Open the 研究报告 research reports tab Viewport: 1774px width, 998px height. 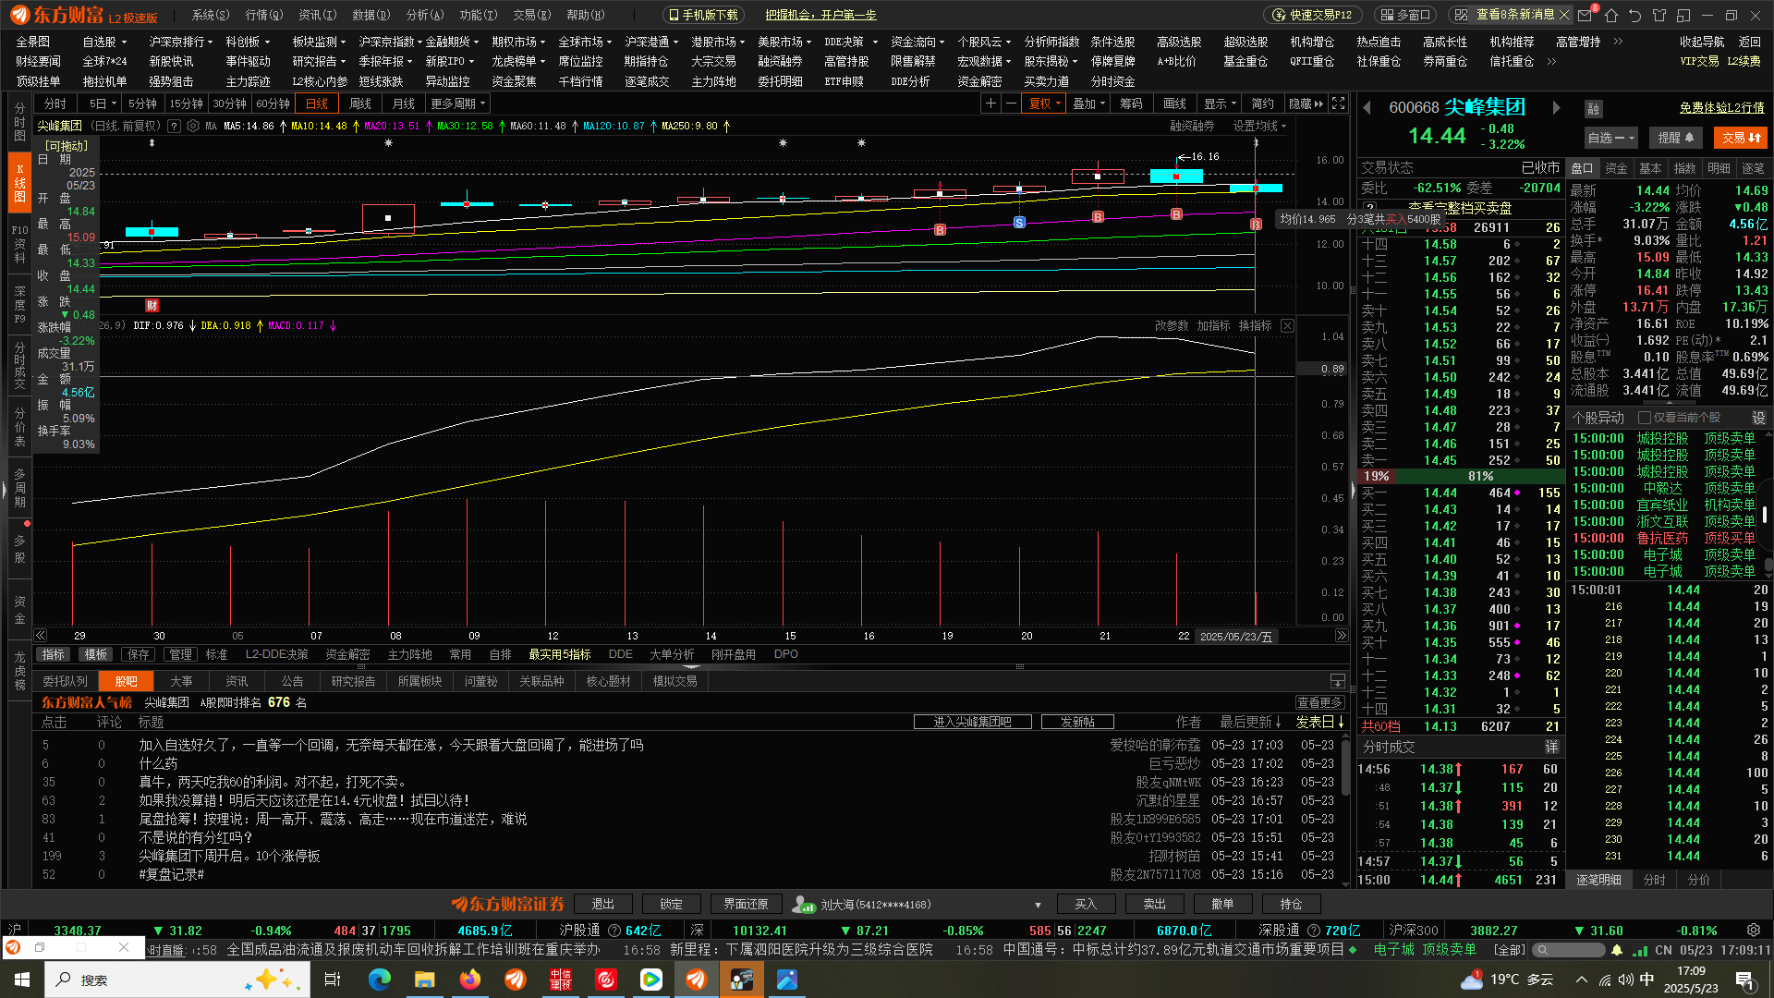(x=353, y=681)
